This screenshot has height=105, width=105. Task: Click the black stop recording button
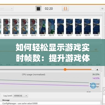pyautogui.click(x=38, y=9)
